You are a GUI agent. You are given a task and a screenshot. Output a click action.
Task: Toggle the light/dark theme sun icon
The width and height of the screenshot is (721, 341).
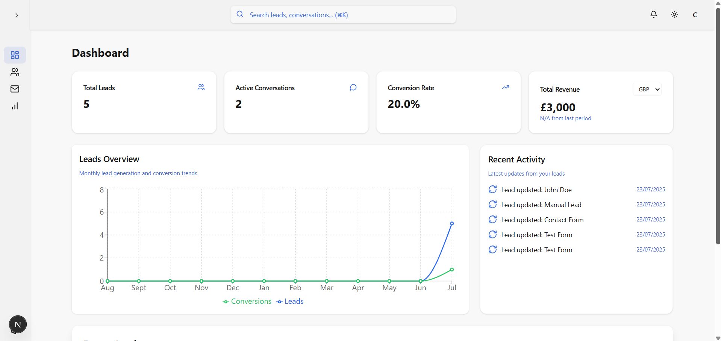(x=674, y=14)
